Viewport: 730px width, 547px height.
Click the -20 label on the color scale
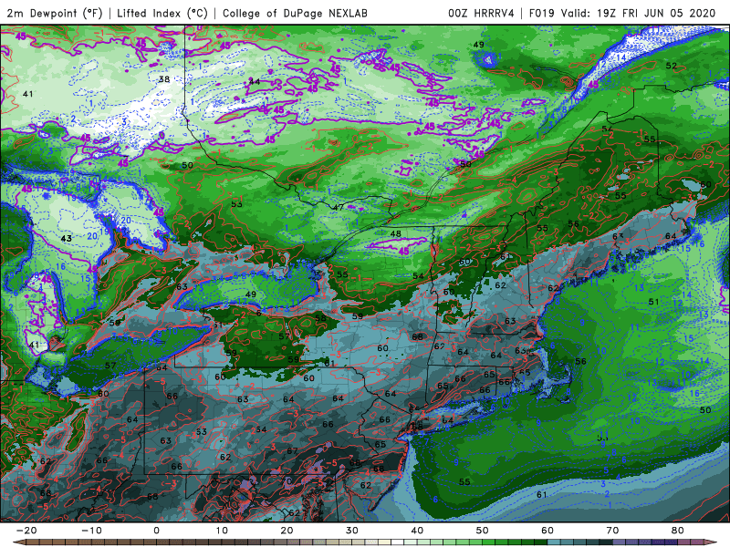coord(26,531)
